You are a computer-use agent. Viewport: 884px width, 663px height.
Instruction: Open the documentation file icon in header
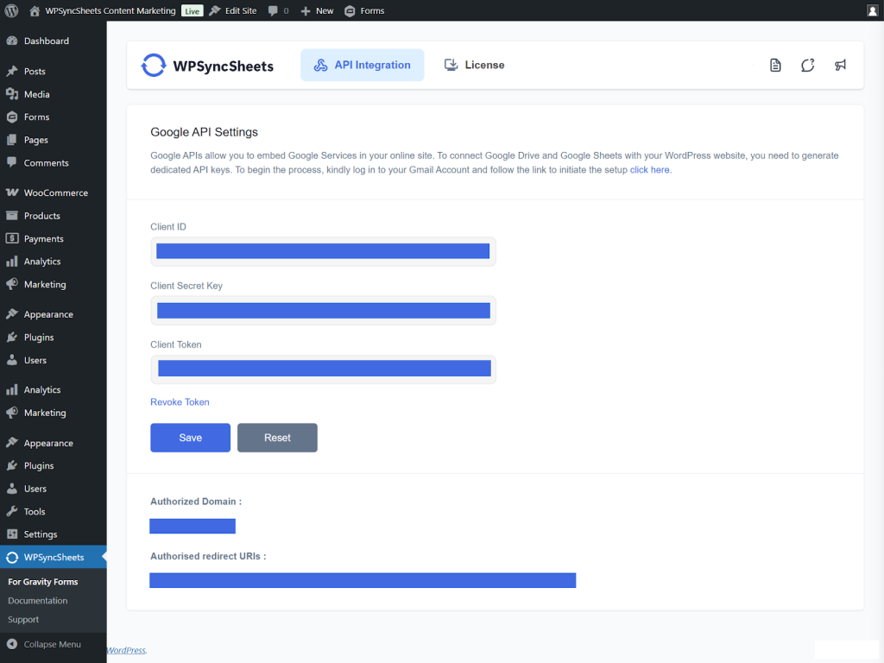coord(775,65)
